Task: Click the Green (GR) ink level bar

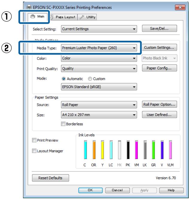Action: click(x=154, y=150)
